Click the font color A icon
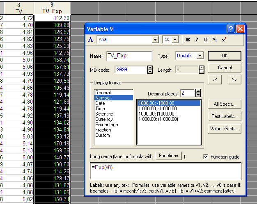This screenshot has height=204, width=257. pyautogui.click(x=91, y=40)
